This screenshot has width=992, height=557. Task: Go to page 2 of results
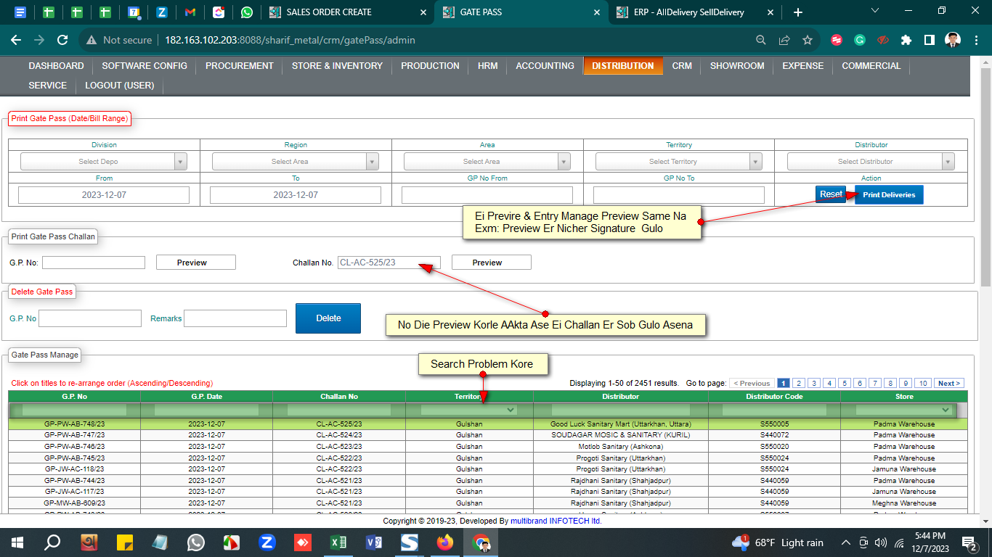799,383
